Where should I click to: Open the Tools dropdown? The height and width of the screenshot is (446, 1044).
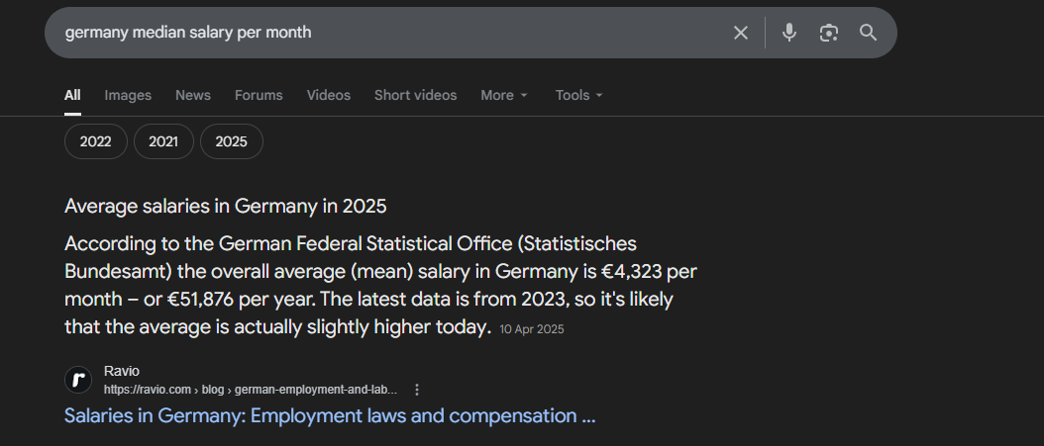click(578, 95)
